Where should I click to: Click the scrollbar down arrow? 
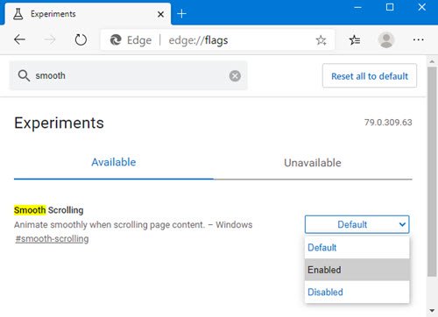pyautogui.click(x=432, y=311)
